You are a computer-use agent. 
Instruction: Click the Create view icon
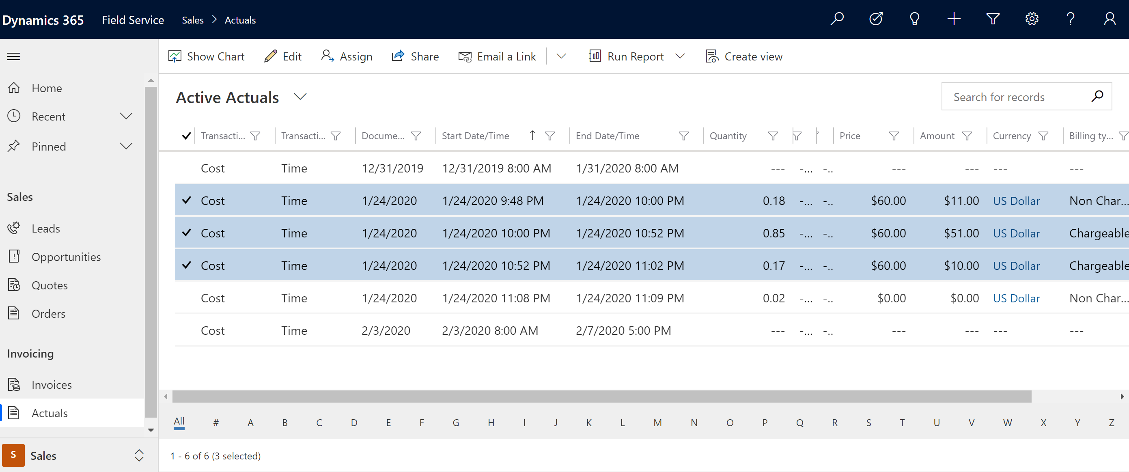point(711,56)
